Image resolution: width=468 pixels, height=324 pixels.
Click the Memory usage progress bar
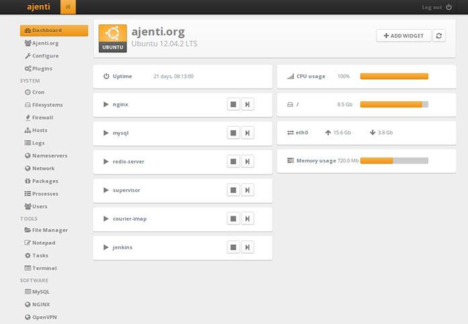click(394, 160)
